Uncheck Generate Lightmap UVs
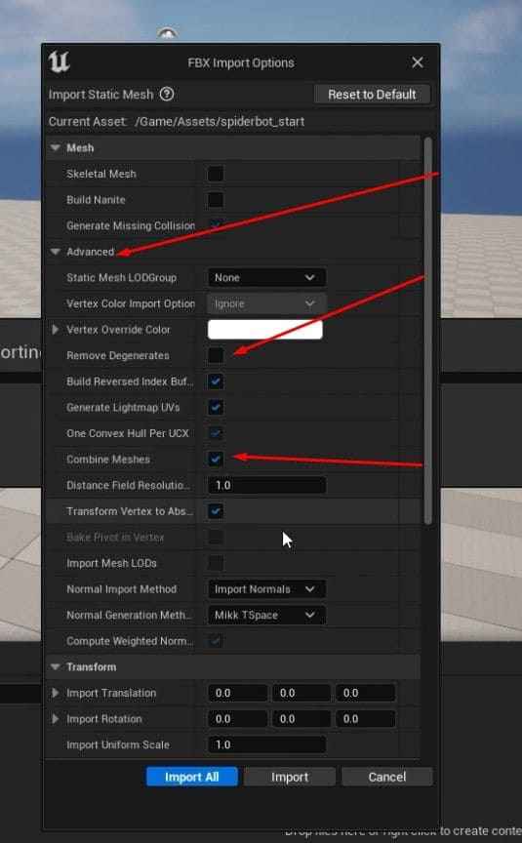The image size is (522, 843). tap(215, 407)
